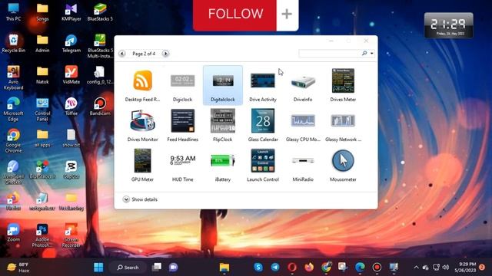The width and height of the screenshot is (492, 276).
Task: Select the Glassy Network gadget
Action: tap(343, 125)
